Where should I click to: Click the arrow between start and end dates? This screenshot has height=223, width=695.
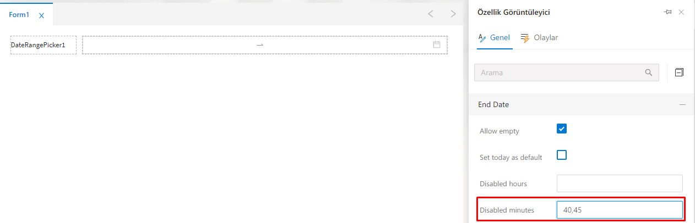(260, 45)
